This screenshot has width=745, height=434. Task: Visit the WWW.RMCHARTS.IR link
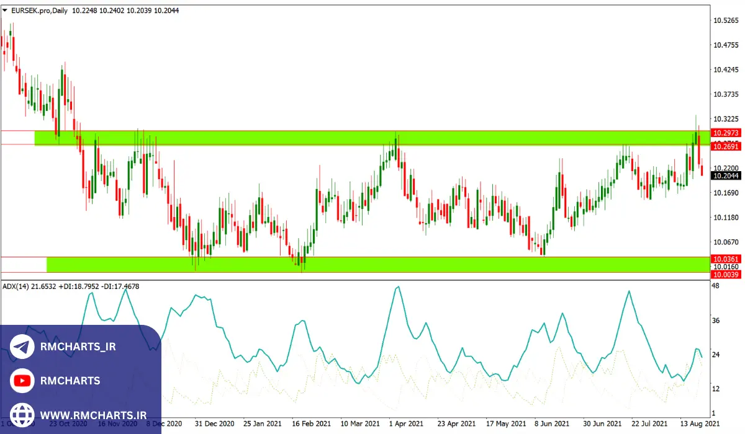point(93,414)
